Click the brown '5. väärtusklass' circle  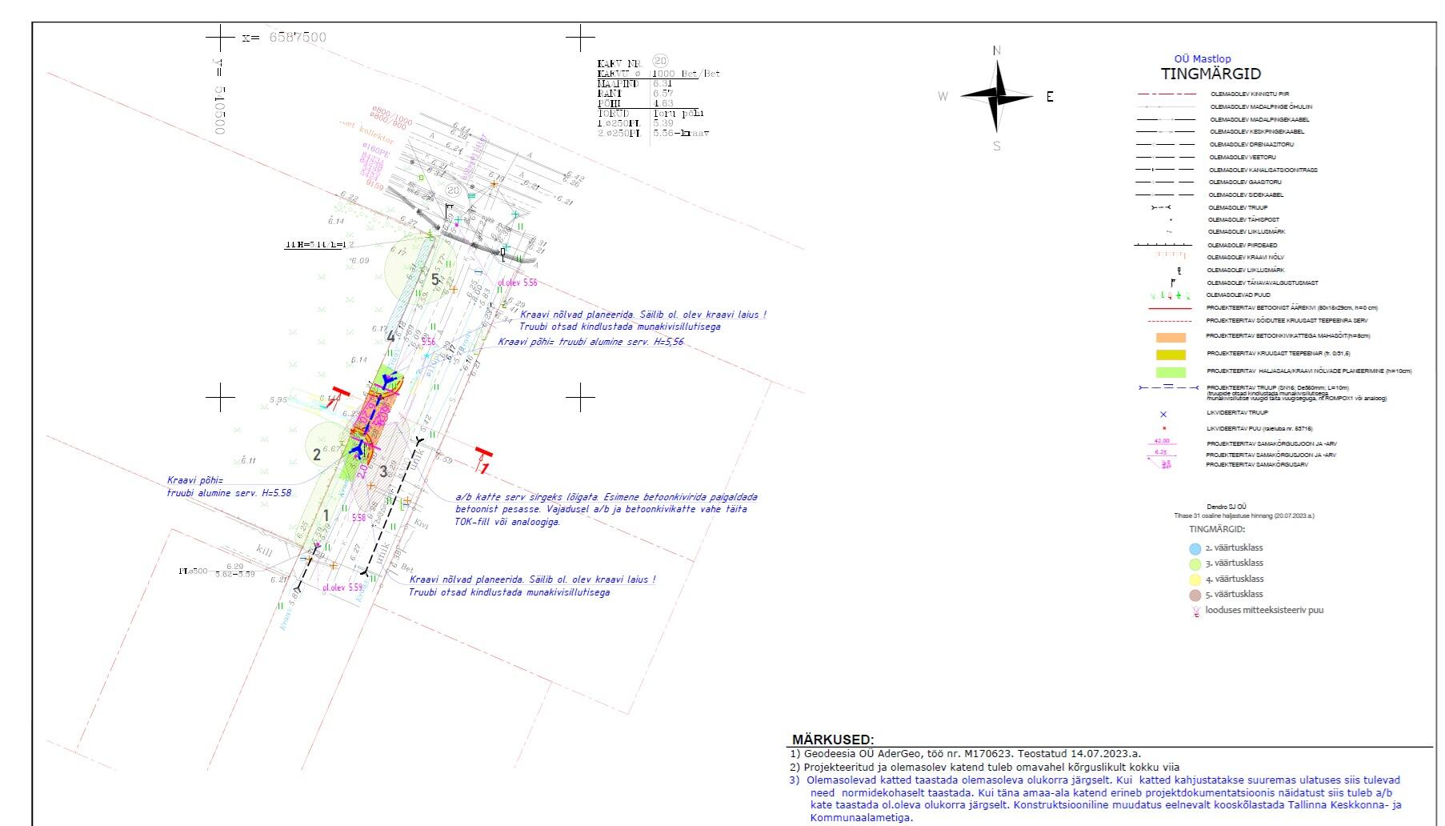1195,595
